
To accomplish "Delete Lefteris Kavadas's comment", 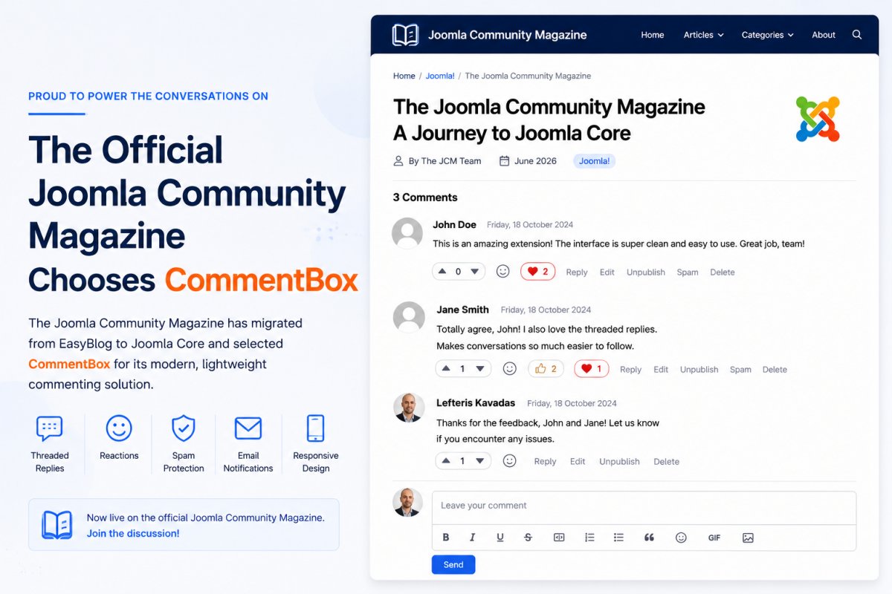I will tap(667, 462).
